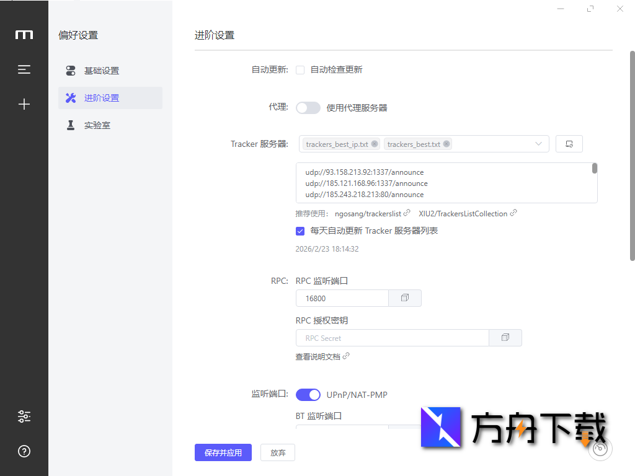Click the add new task plus icon
This screenshot has width=635, height=476.
24,104
